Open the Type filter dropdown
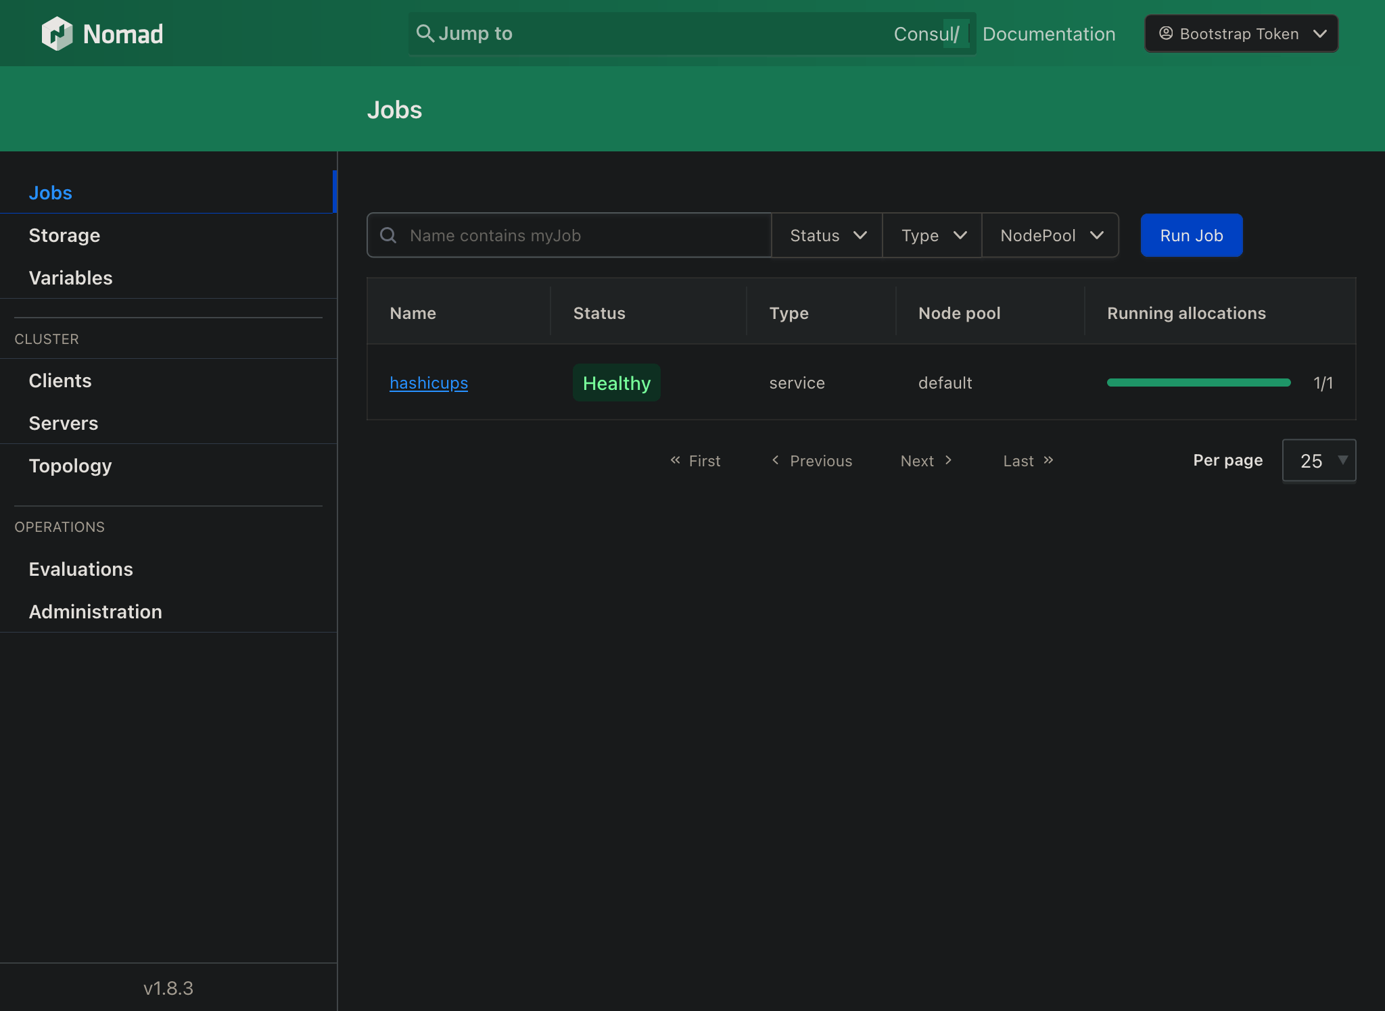This screenshot has width=1385, height=1011. 932,235
